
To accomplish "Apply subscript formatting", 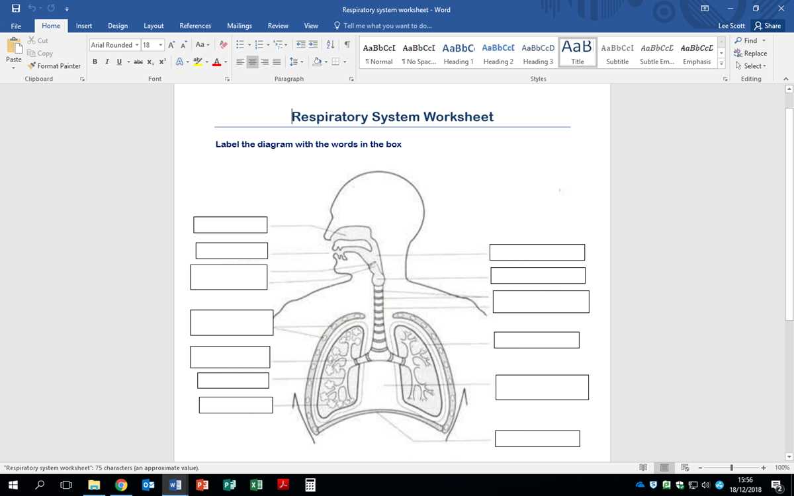I will [x=151, y=62].
